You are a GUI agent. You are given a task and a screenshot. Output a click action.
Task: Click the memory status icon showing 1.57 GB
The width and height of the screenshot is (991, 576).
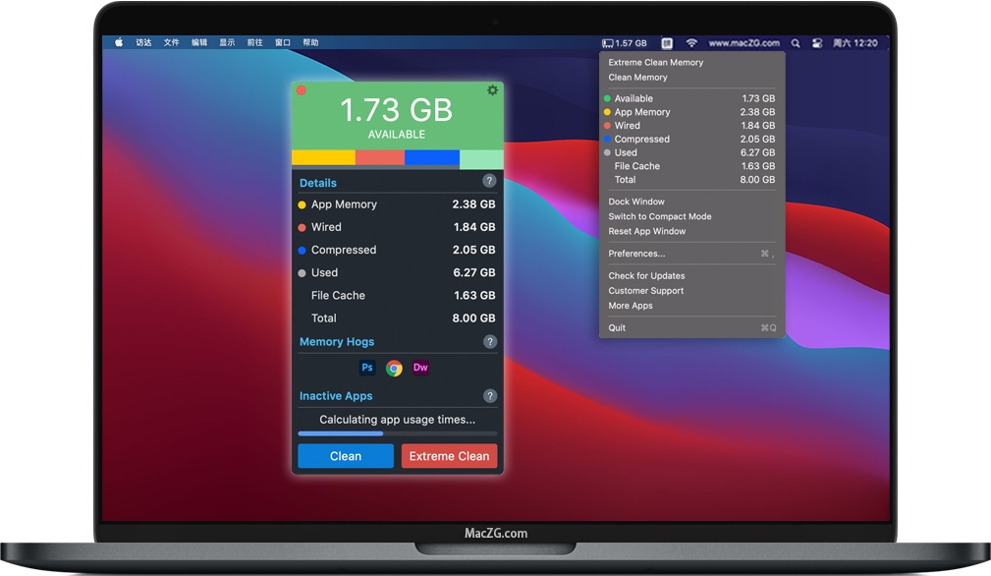pos(624,43)
